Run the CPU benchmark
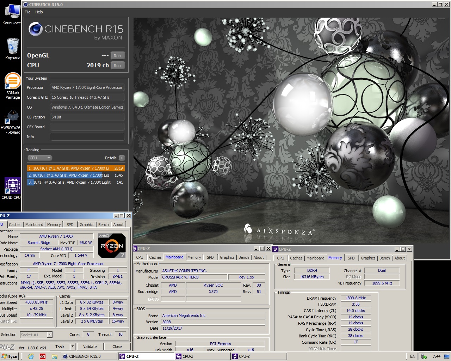 click(117, 66)
